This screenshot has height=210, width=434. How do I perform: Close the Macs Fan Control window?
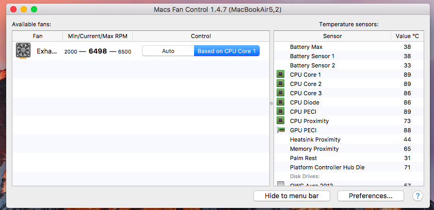click(13, 9)
